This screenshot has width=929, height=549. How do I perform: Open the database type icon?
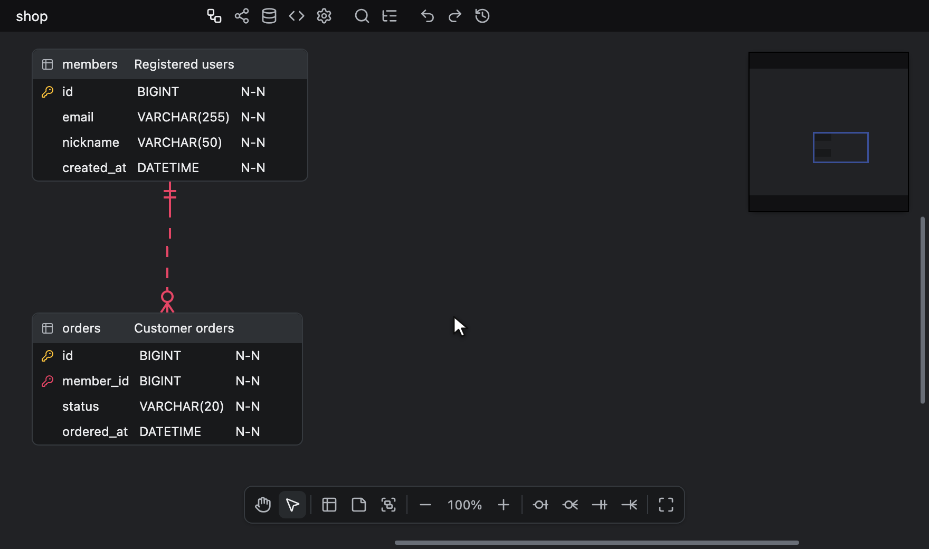point(269,16)
